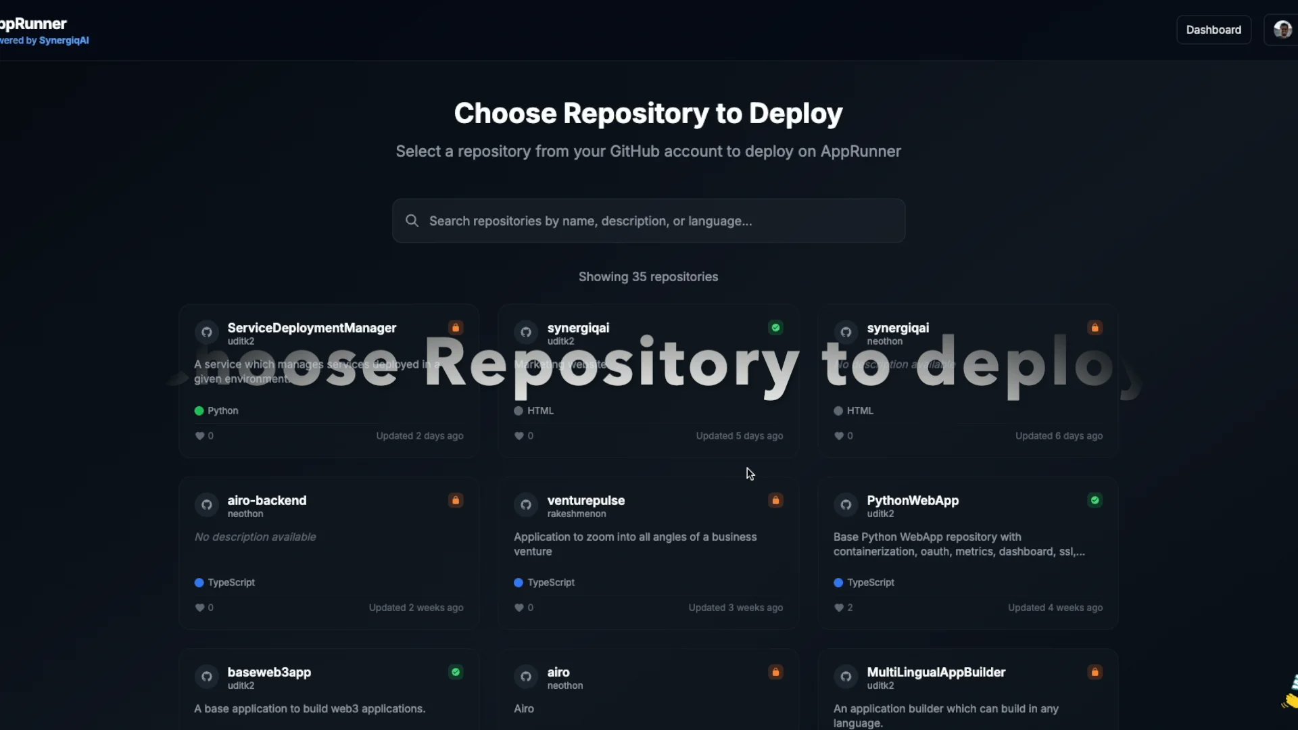Click the GitHub icon on venturepulse card
This screenshot has width=1298, height=730.
[526, 504]
